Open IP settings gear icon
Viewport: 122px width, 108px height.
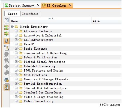7,80
